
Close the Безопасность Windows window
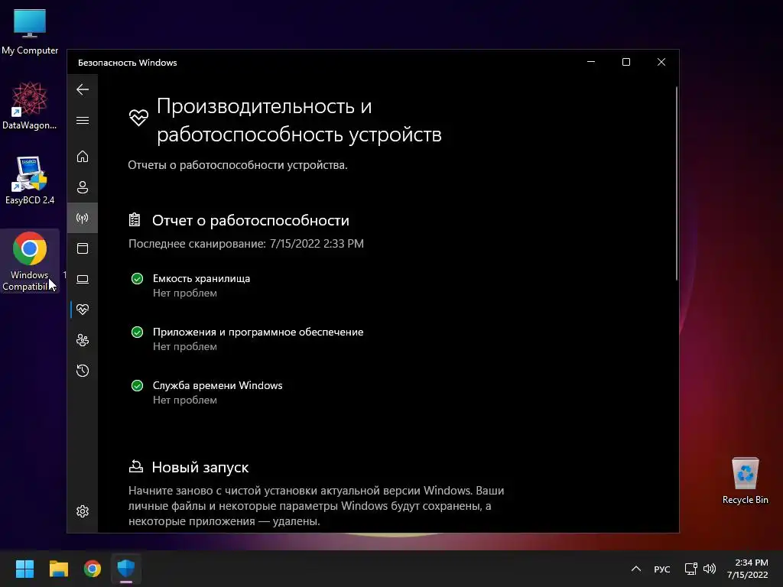click(x=661, y=62)
